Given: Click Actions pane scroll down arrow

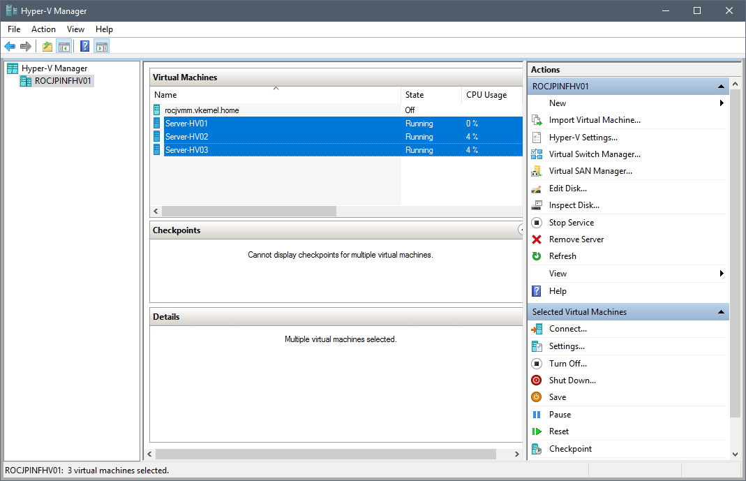Looking at the screenshot, I should click(x=735, y=454).
